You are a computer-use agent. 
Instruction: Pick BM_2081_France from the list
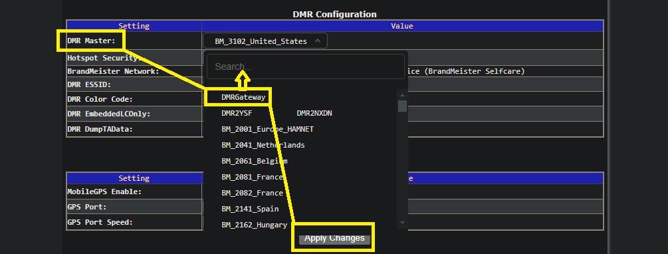252,178
